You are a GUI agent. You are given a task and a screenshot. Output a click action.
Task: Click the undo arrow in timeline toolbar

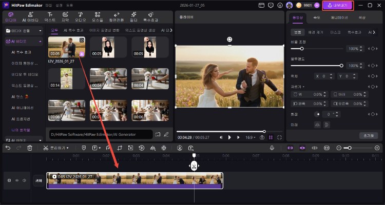(7, 148)
